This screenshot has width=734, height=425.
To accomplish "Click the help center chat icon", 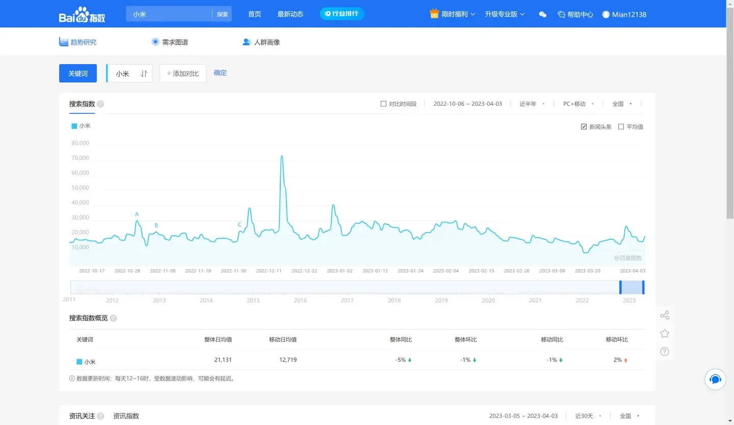I will 562,15.
